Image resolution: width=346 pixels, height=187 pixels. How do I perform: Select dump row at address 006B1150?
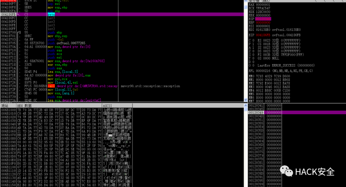coord(66,185)
